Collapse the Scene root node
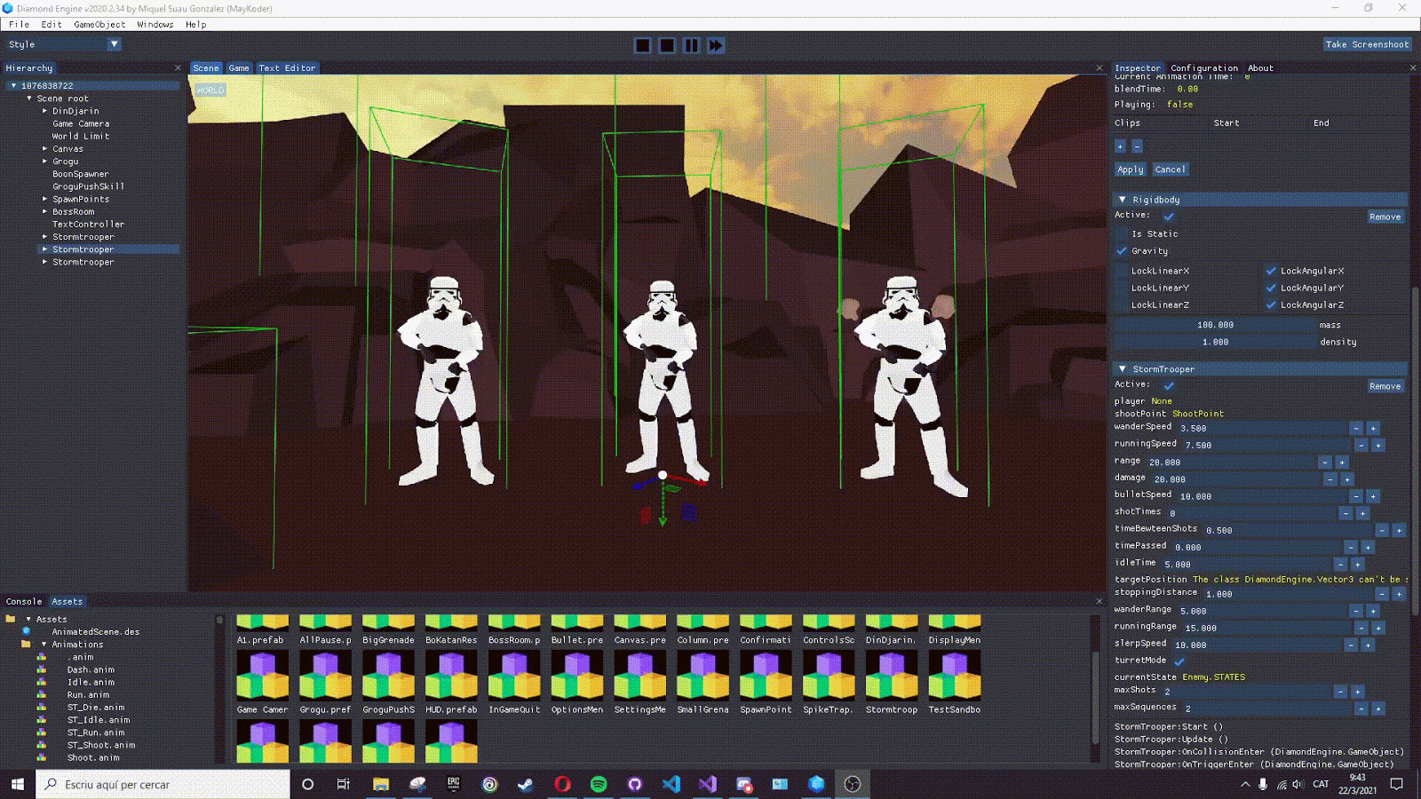 29,99
